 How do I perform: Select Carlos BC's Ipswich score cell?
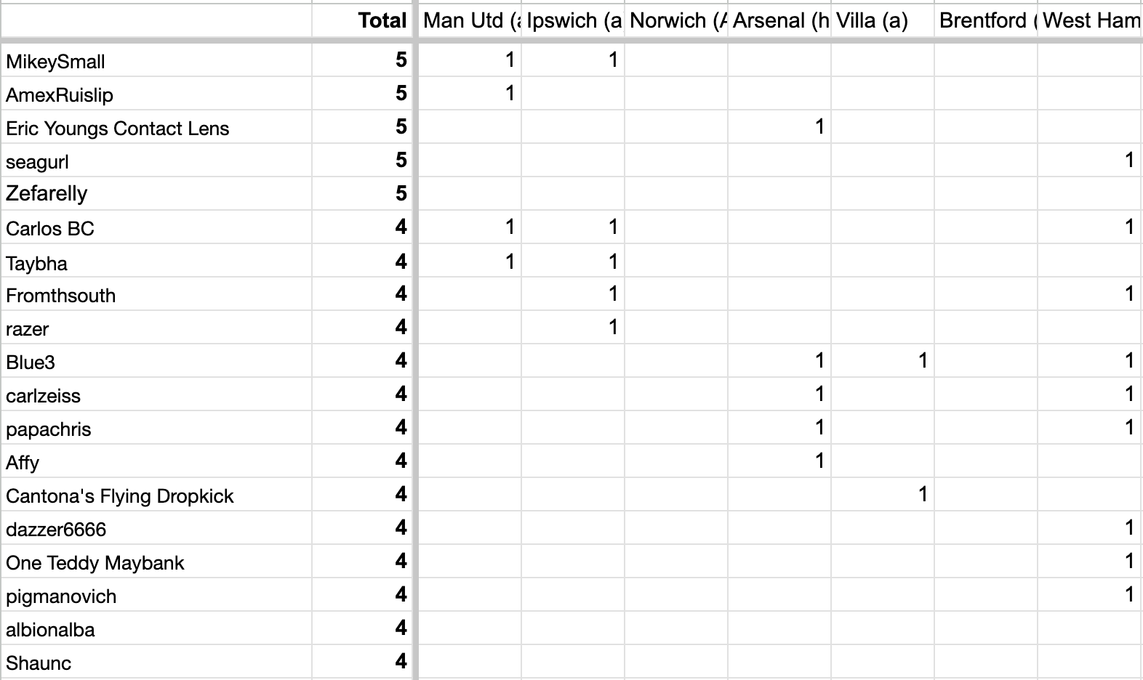573,227
